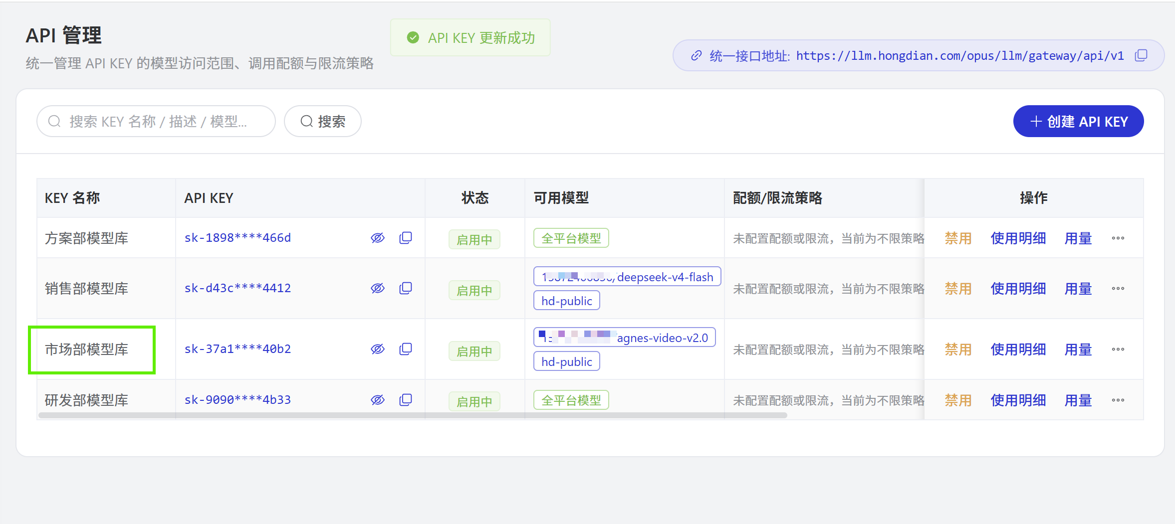Click the 操作 column header

click(1034, 198)
